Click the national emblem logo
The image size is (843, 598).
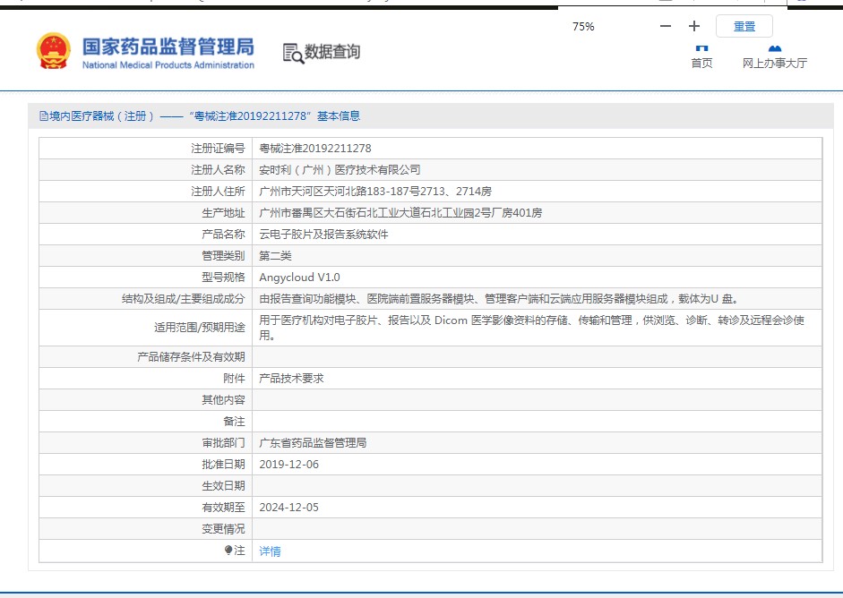53,51
